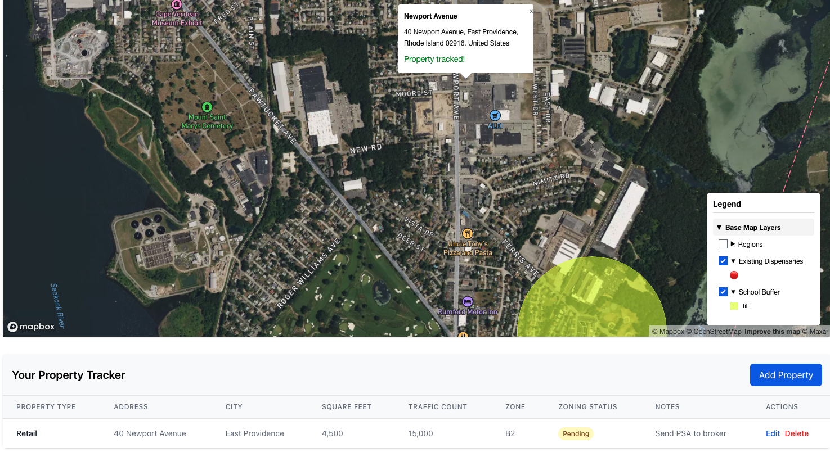Screen dimensions: 830x457
Task: Collapse the Existing Dispensaries arrow
Action: tap(733, 261)
